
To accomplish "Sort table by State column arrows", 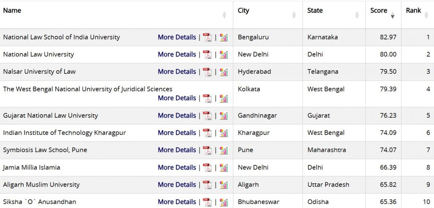I will point(357,15).
